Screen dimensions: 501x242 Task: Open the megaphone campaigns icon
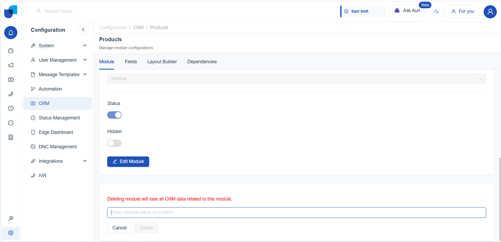[11, 65]
